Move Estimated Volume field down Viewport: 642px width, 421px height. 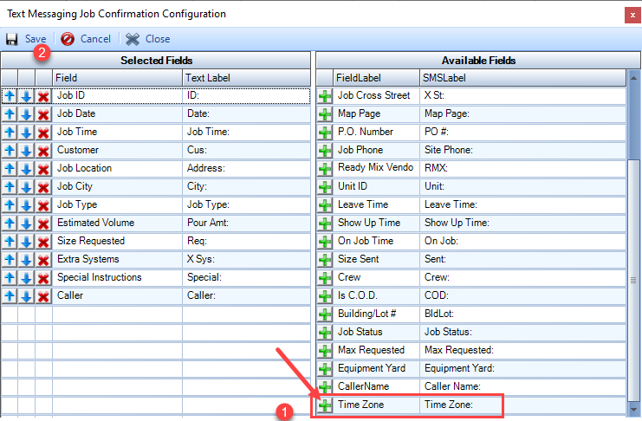click(26, 223)
